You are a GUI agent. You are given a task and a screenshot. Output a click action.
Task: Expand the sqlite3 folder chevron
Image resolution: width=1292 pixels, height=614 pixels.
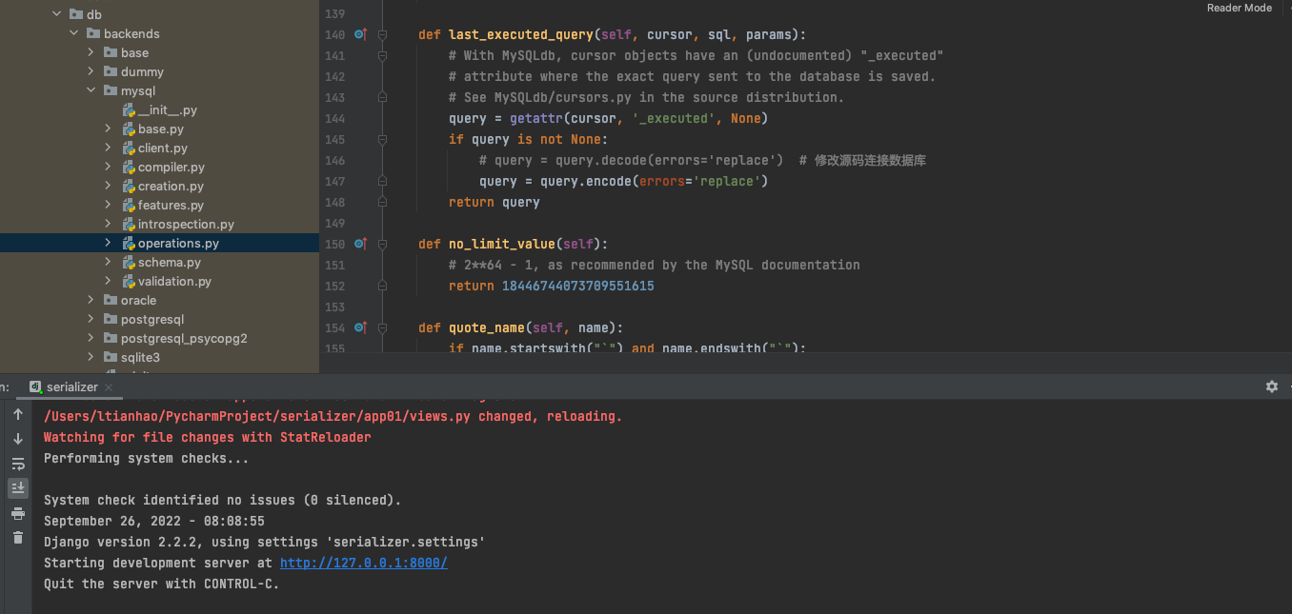coord(91,357)
